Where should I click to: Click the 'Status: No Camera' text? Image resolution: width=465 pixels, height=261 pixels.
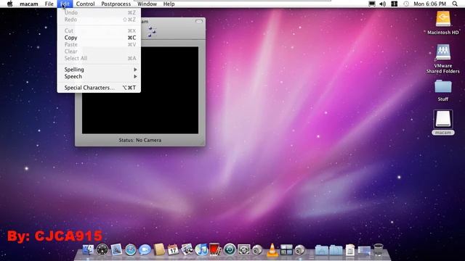pos(140,140)
